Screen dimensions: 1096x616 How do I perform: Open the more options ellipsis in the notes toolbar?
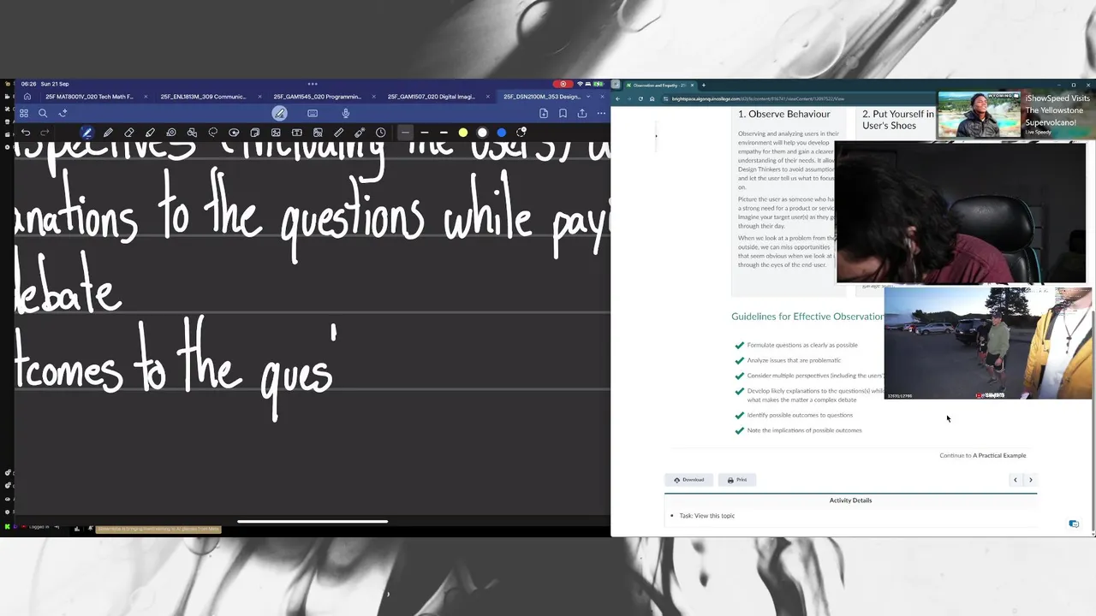tap(601, 113)
